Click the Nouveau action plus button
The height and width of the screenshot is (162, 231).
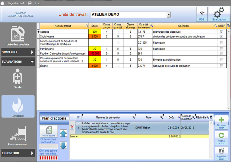[x=221, y=122]
